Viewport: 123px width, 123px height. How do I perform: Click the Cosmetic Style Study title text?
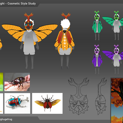22,4
